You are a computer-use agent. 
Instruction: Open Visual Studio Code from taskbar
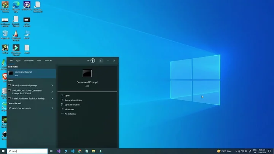point(73,151)
